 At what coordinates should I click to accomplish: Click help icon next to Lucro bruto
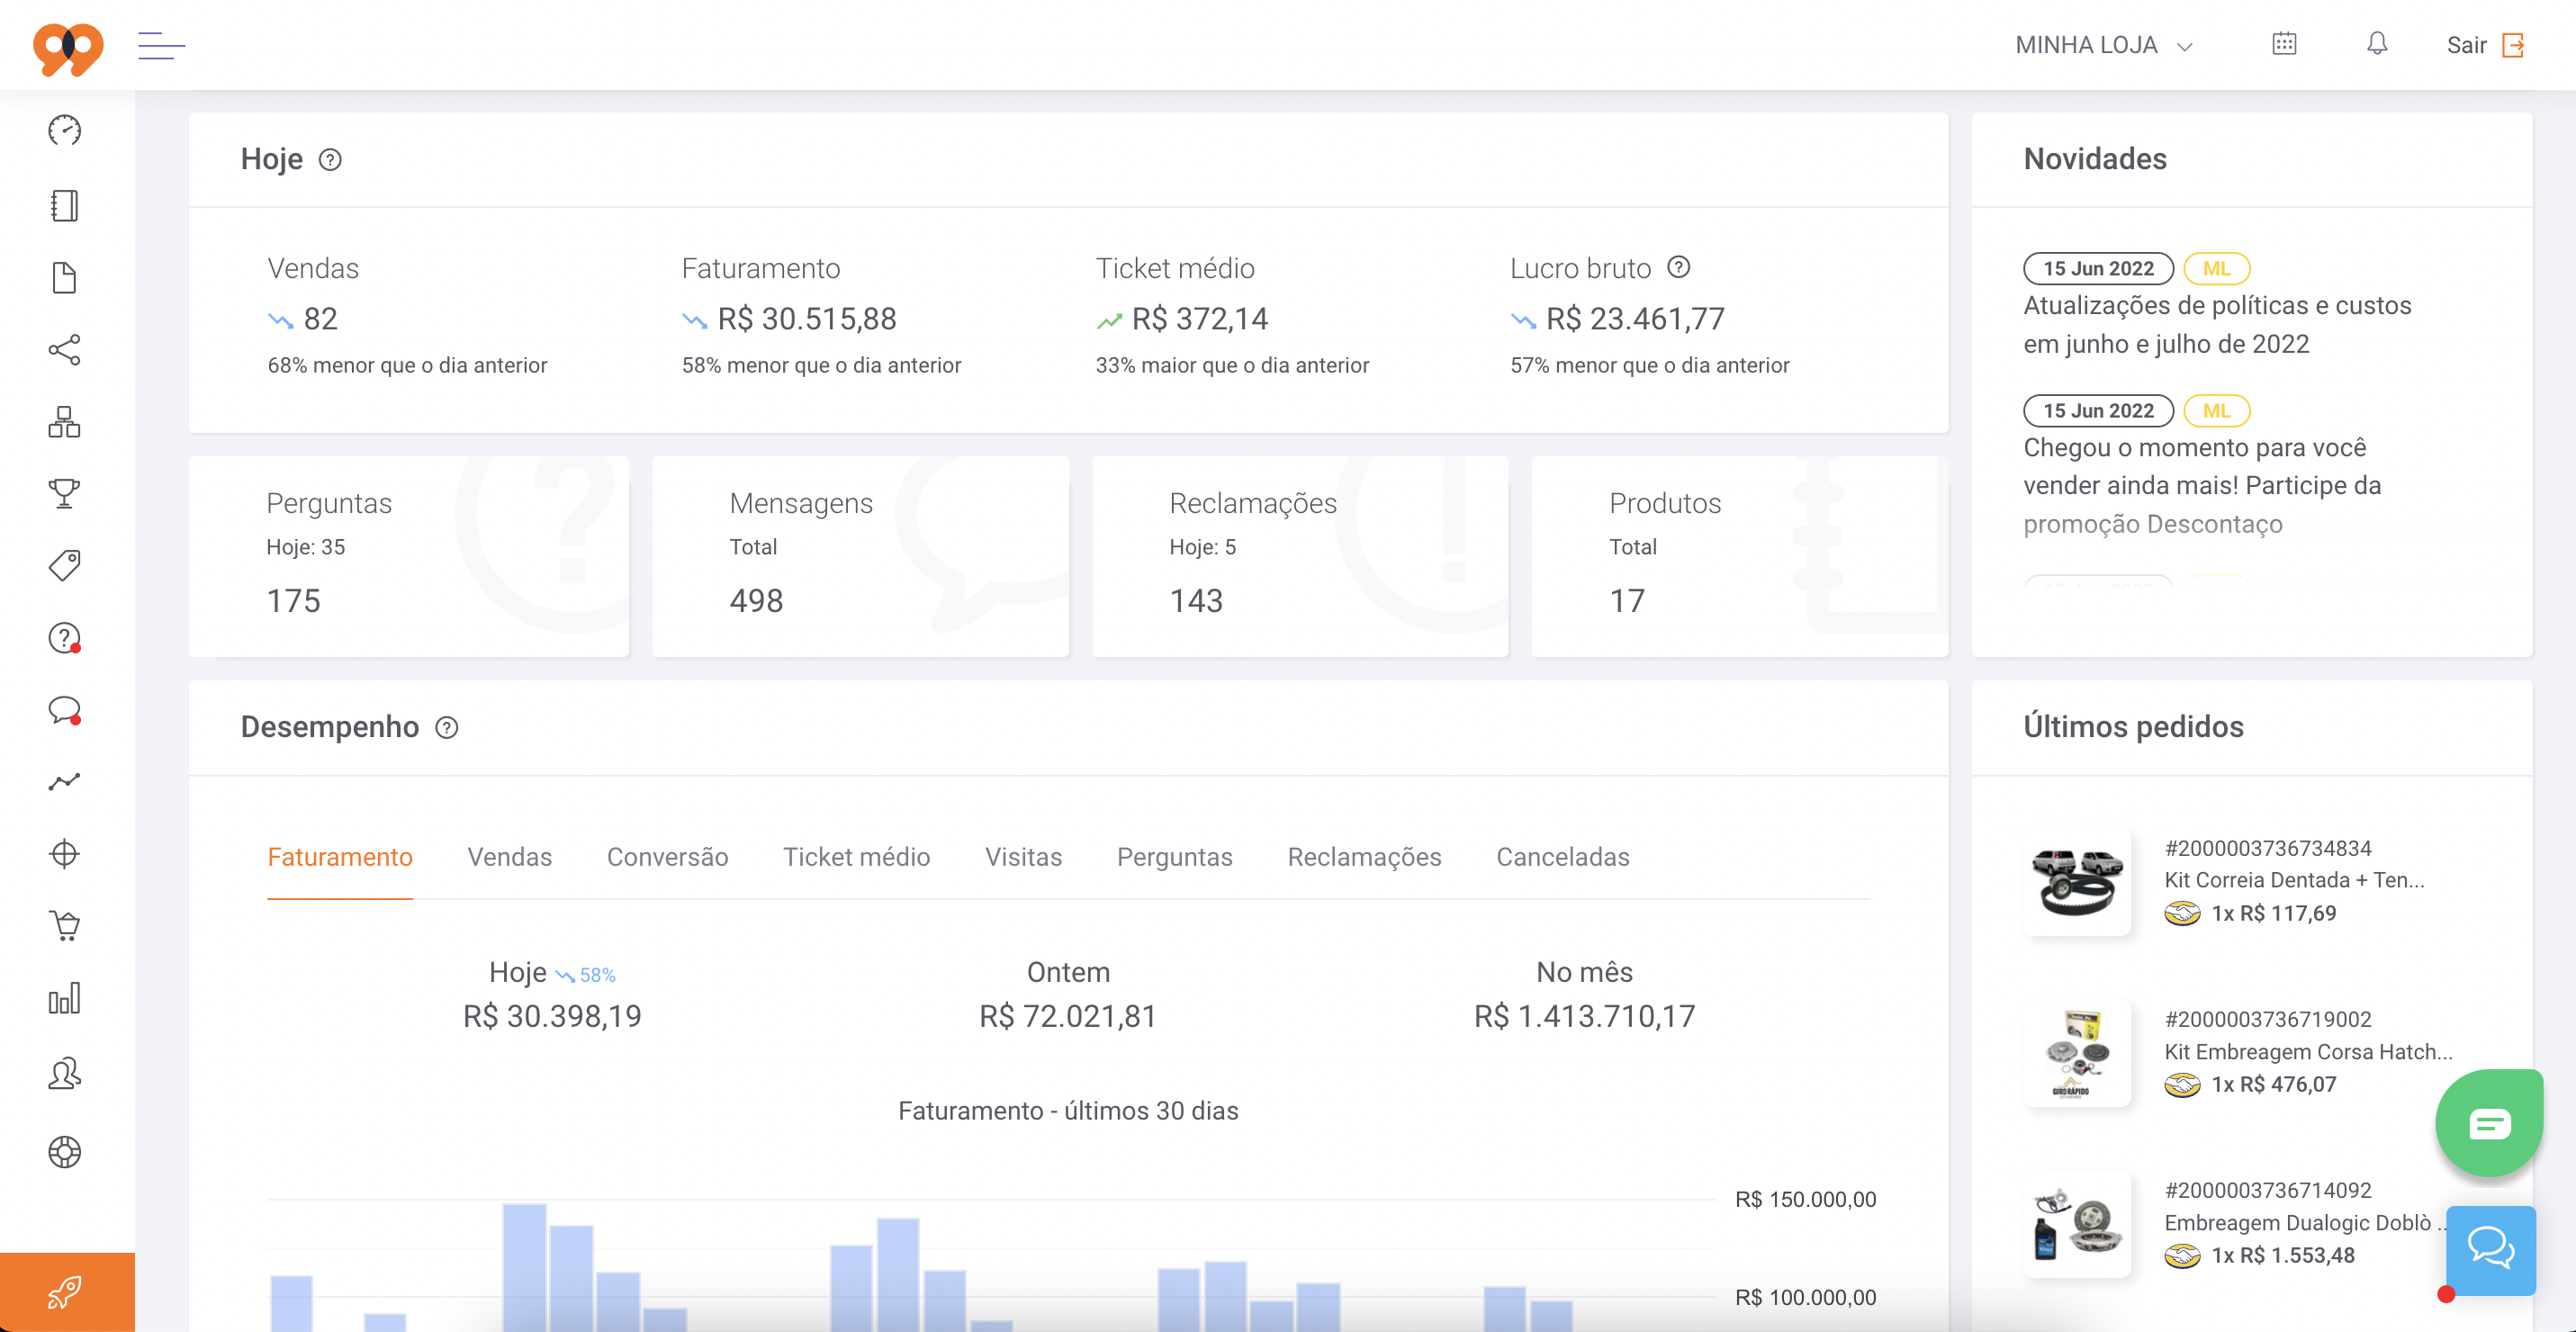[1679, 267]
